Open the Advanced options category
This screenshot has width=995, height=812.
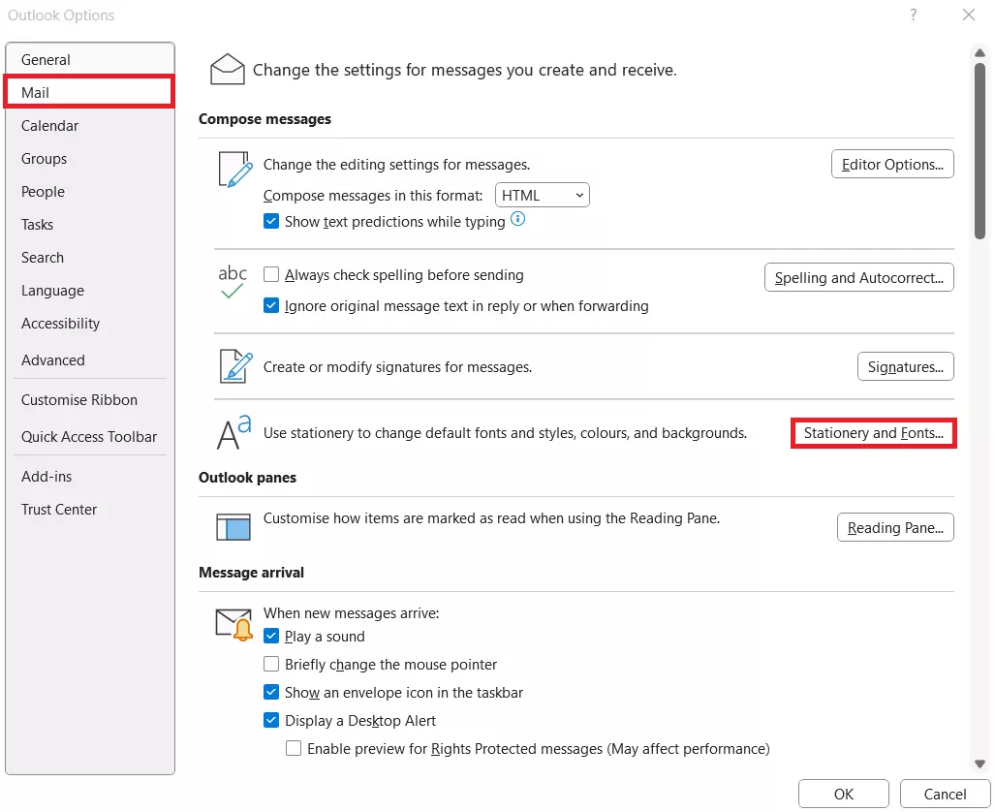[x=90, y=359]
